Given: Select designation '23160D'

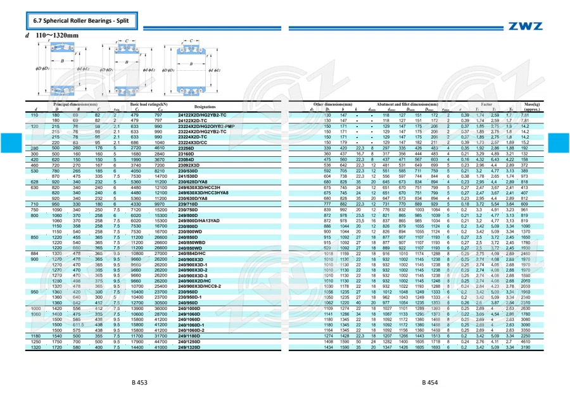Looking at the screenshot, I should tap(186, 154).
